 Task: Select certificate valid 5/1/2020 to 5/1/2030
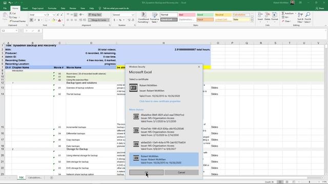point(164,118)
